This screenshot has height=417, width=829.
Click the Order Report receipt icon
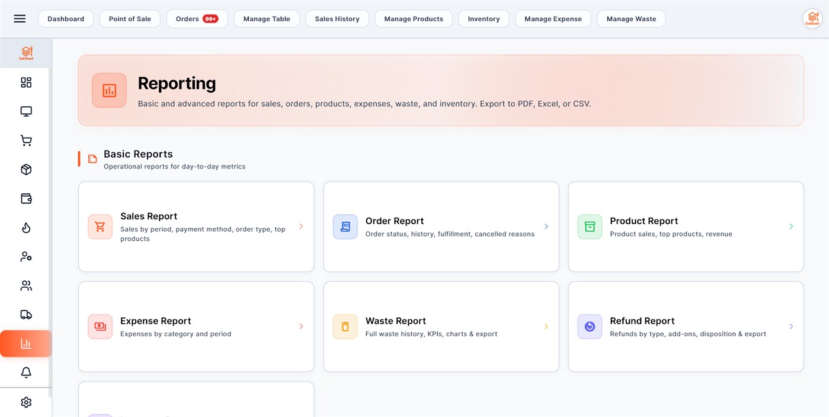[x=345, y=227]
